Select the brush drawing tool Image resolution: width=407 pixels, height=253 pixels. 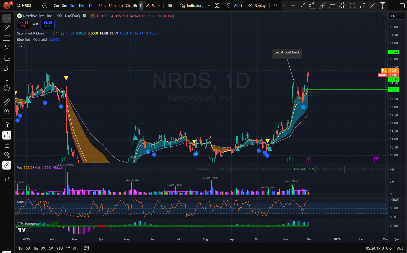[7, 68]
